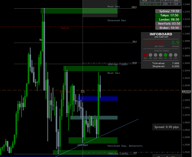Viewport: 192px width, 157px height.
Task: Click the M1 fractal trend indicator dot
Action: pos(146,55)
